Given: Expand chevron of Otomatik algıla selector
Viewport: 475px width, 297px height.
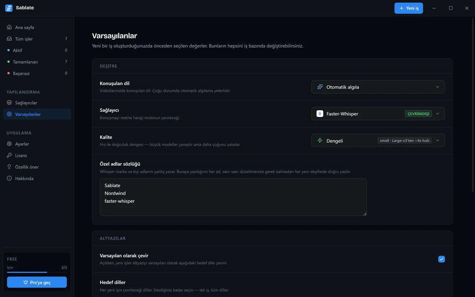Looking at the screenshot, I should click(438, 87).
